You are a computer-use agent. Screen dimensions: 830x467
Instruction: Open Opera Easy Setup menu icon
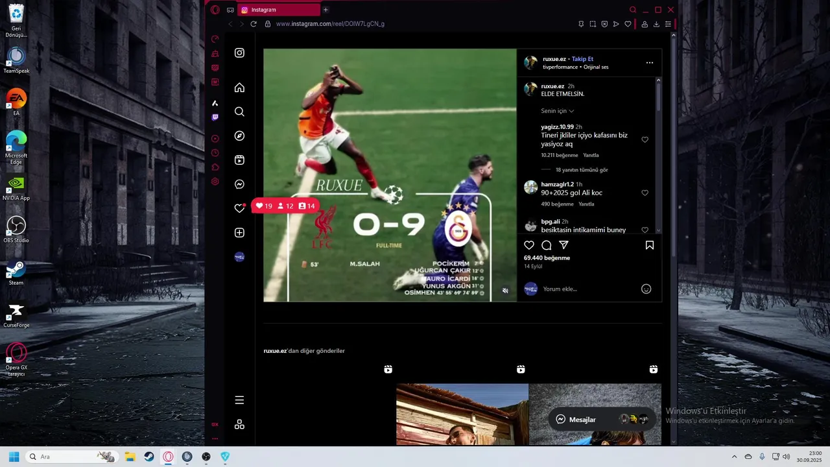(668, 24)
